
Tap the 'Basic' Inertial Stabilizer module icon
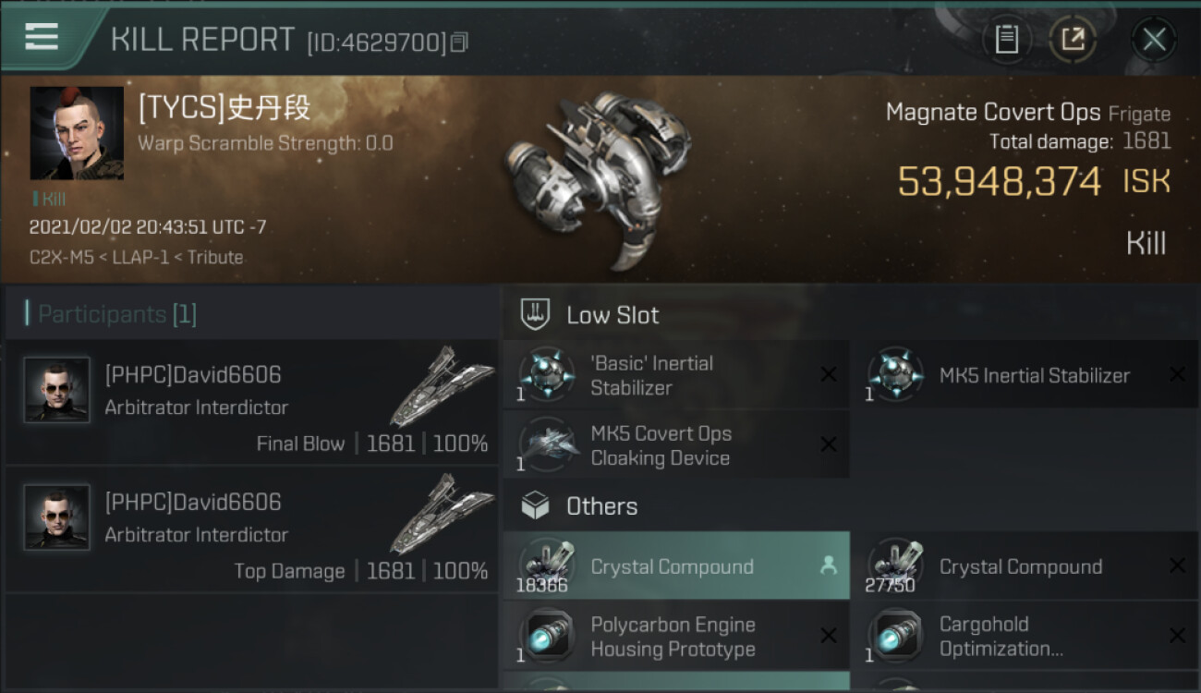546,374
